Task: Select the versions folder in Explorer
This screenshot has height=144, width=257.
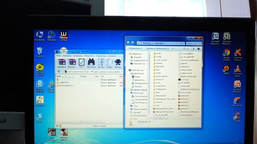Action: click(x=158, y=102)
